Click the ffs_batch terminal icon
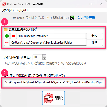Viewport: 107px width, 107px height. pos(72,18)
